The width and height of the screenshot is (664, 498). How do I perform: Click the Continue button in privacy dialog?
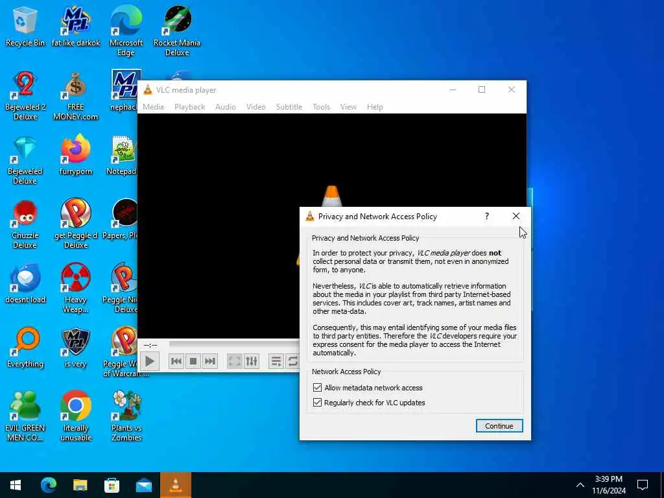499,426
